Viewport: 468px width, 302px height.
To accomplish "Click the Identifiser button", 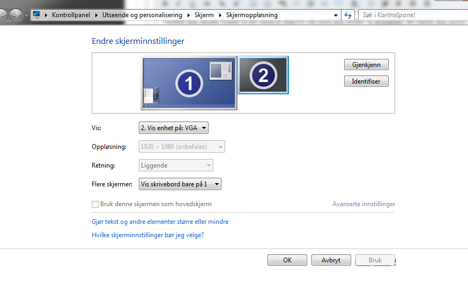I will 366,81.
